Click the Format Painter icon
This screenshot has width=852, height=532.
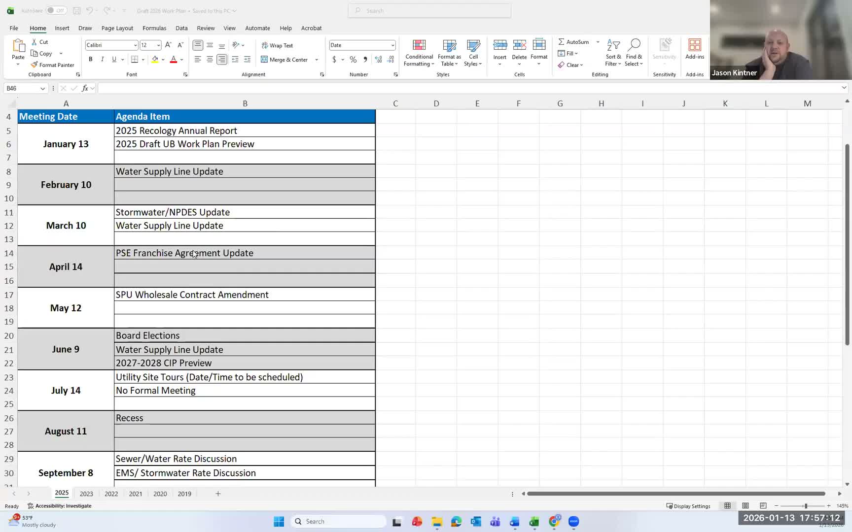point(34,65)
